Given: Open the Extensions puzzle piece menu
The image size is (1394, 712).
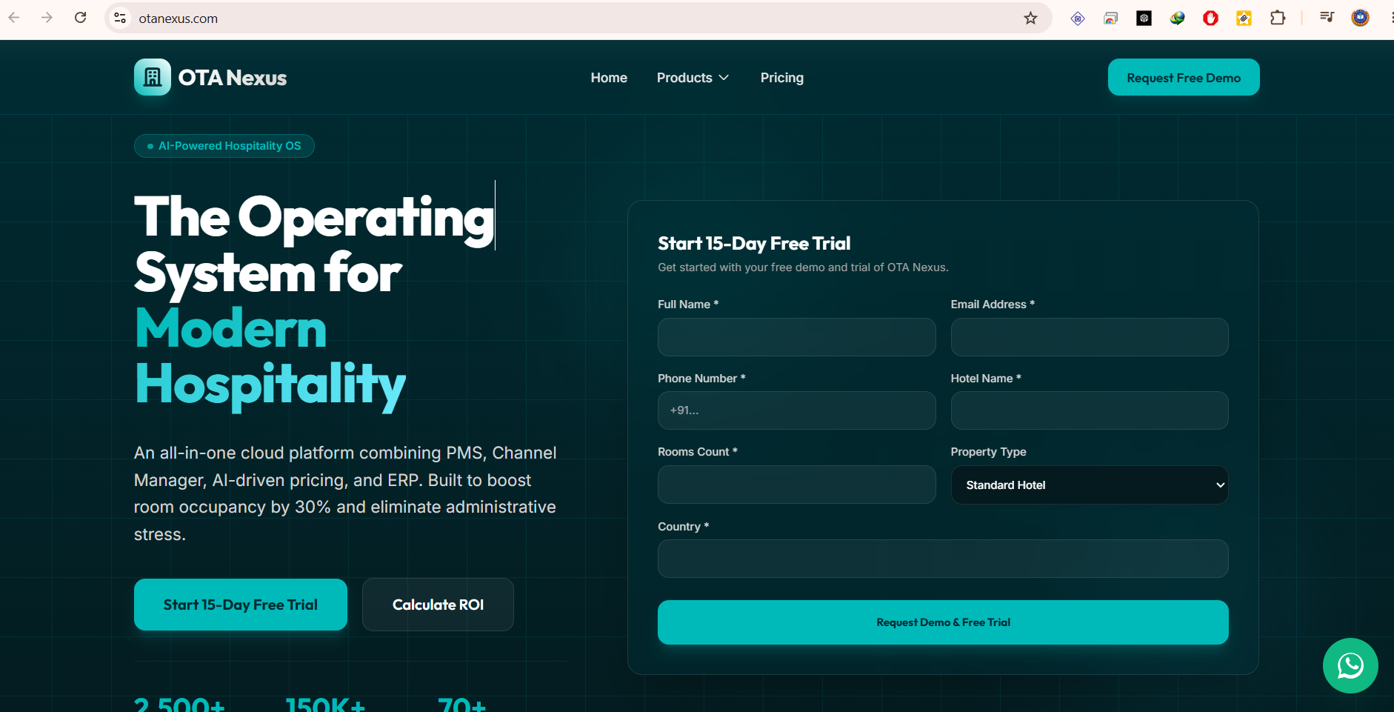Looking at the screenshot, I should click(1278, 18).
